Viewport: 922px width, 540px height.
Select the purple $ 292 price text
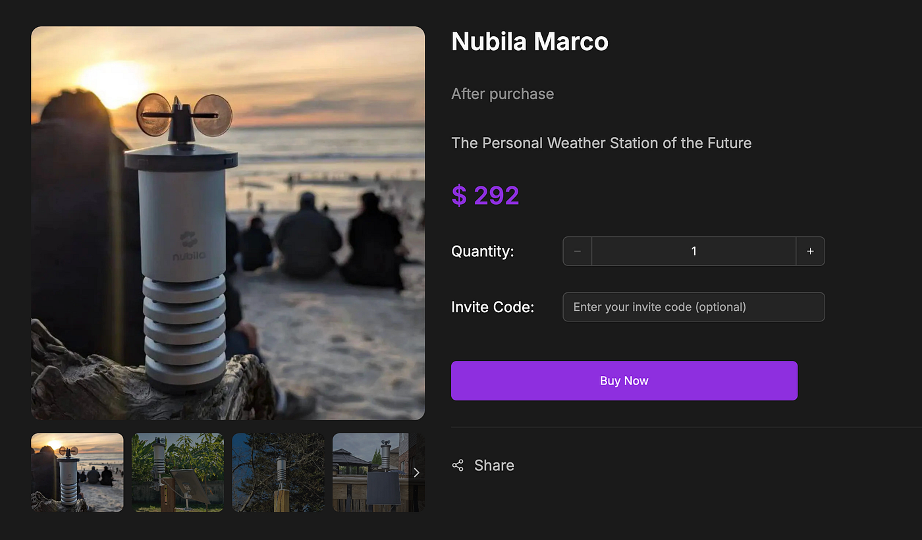(x=485, y=195)
